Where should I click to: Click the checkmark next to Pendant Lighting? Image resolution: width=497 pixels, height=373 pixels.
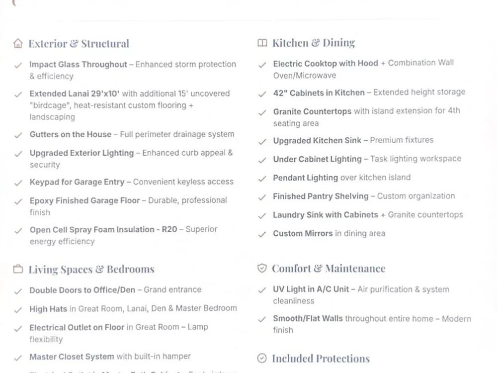click(262, 179)
